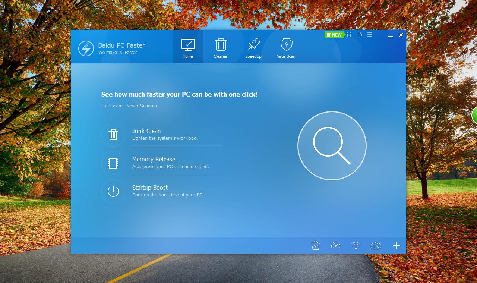This screenshot has height=283, width=477.
Task: Open the main hamburger menu
Action: [x=370, y=35]
